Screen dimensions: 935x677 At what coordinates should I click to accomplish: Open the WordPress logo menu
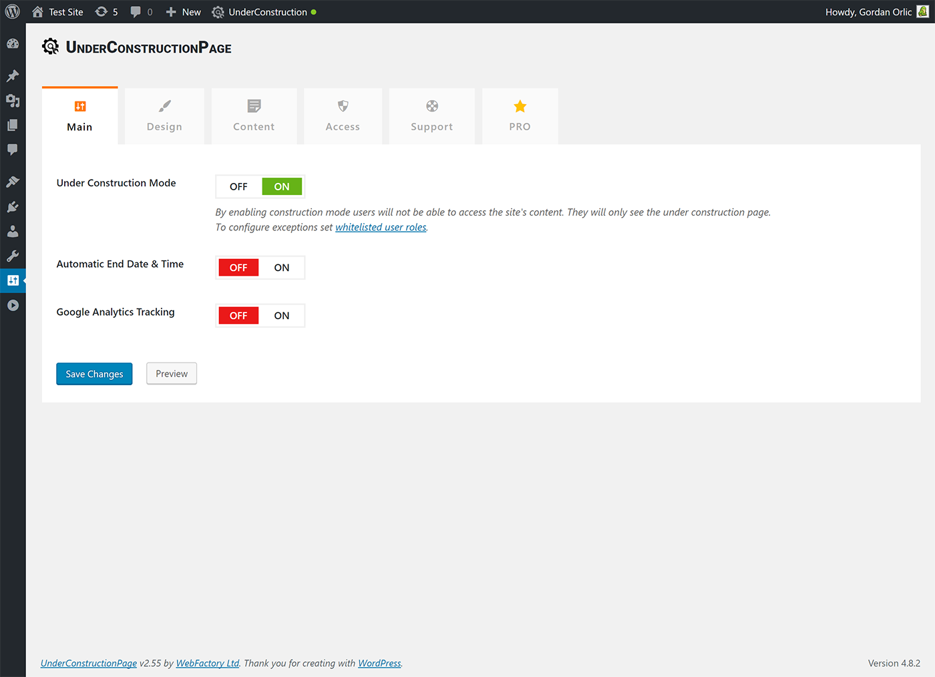(x=13, y=12)
